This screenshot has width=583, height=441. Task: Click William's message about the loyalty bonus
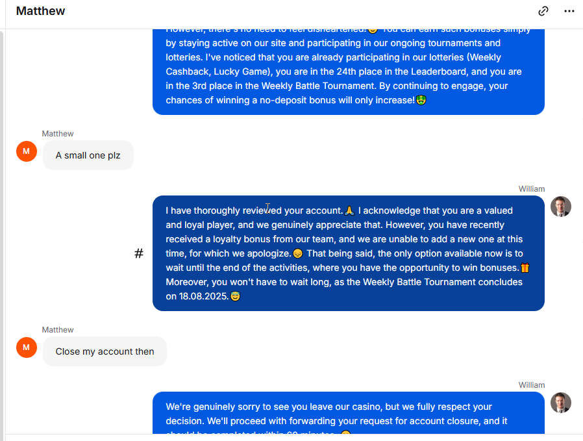tap(349, 253)
